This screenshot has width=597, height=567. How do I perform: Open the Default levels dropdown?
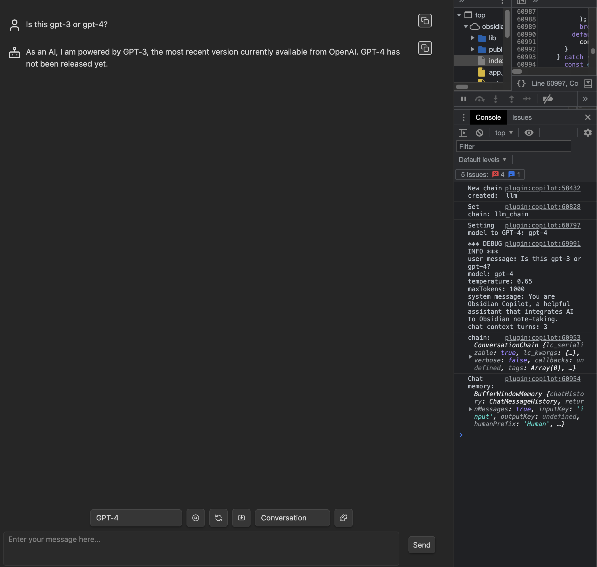[x=482, y=159]
